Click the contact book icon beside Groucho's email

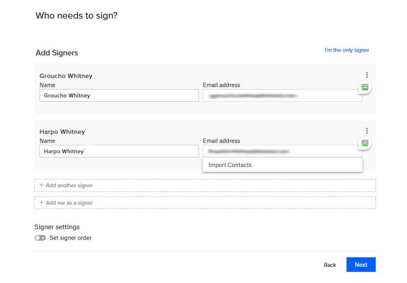[x=364, y=87]
